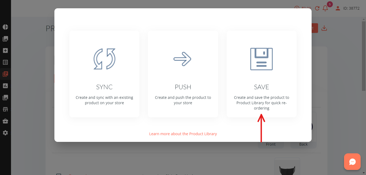Open the notifications bell icon
Screen dimensions: 366x175
click(x=325, y=8)
